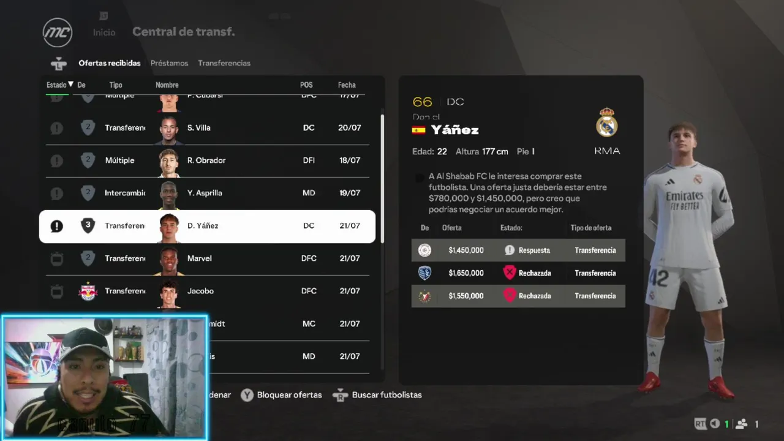The width and height of the screenshot is (784, 441).
Task: Click the shield badge with 3 on Yáñez row
Action: click(88, 225)
